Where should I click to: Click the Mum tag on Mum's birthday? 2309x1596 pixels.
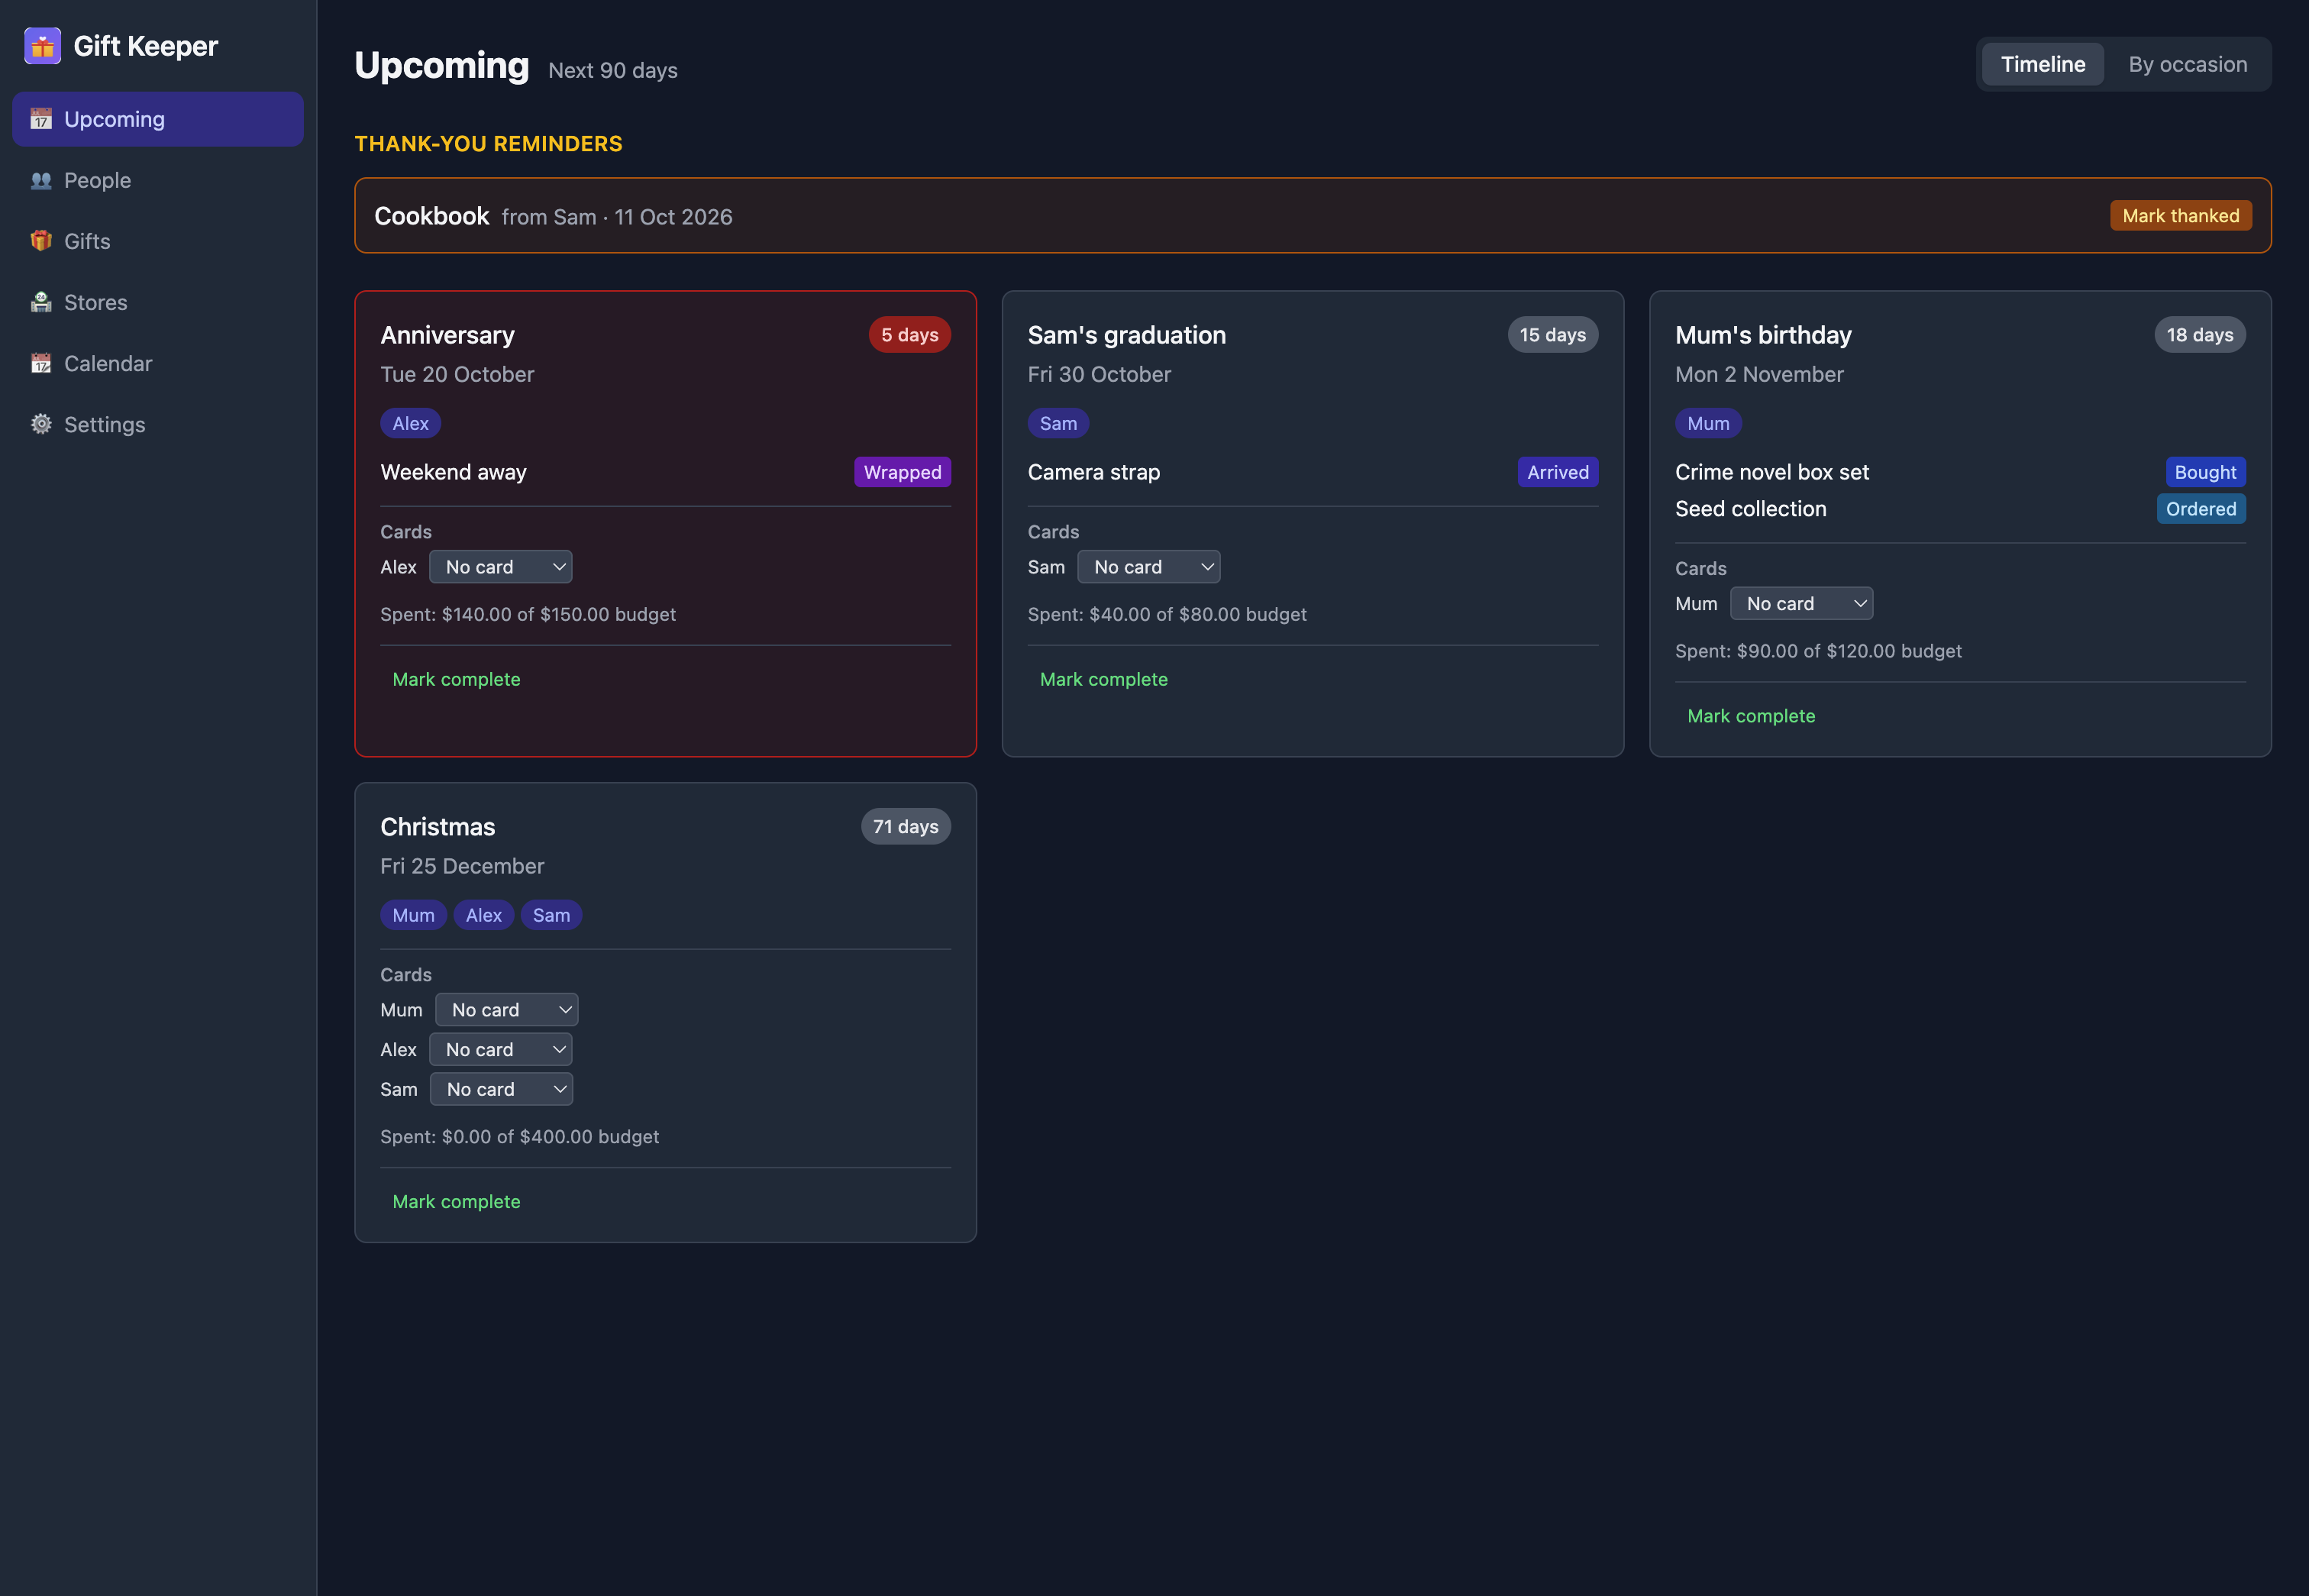(1708, 423)
